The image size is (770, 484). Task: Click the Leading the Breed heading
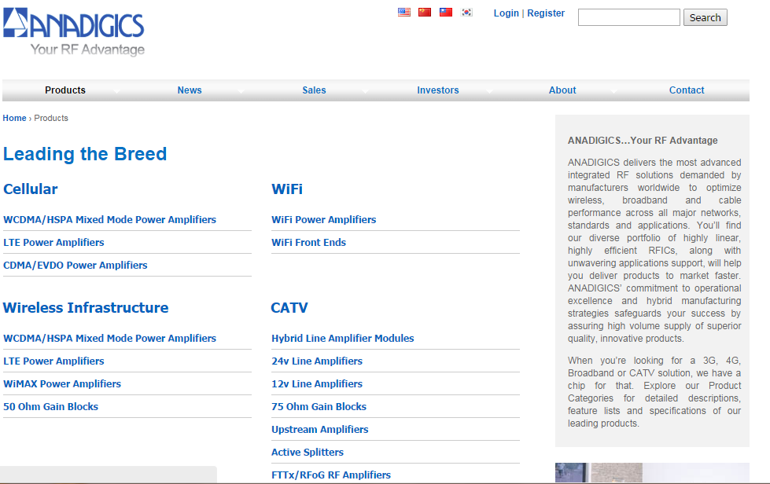click(85, 154)
